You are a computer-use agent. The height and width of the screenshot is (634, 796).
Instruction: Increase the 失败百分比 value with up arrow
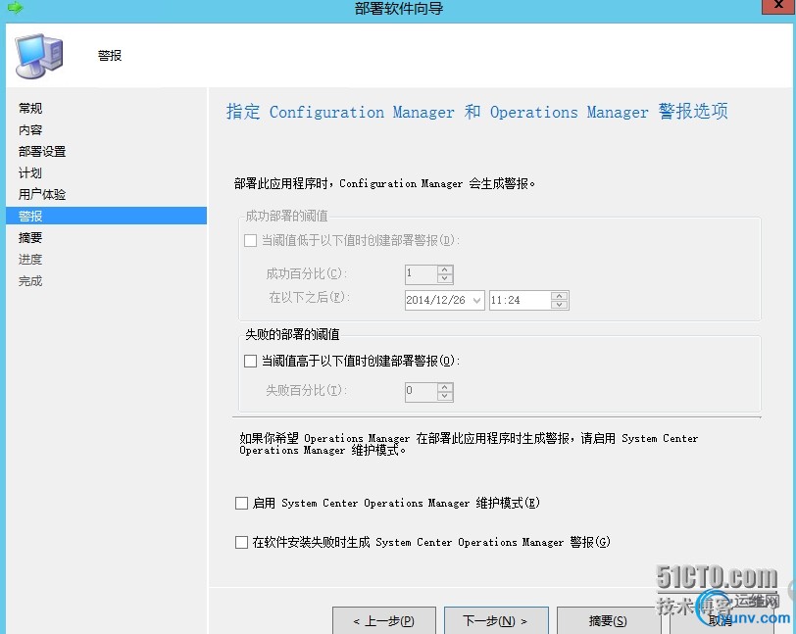click(x=445, y=387)
